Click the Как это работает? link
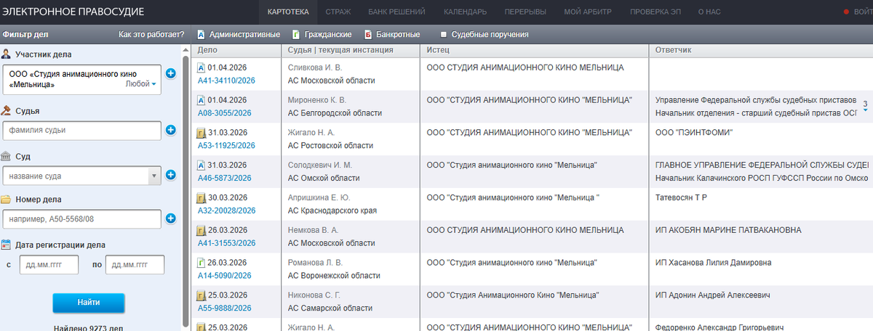Image resolution: width=873 pixels, height=331 pixels. (x=151, y=35)
